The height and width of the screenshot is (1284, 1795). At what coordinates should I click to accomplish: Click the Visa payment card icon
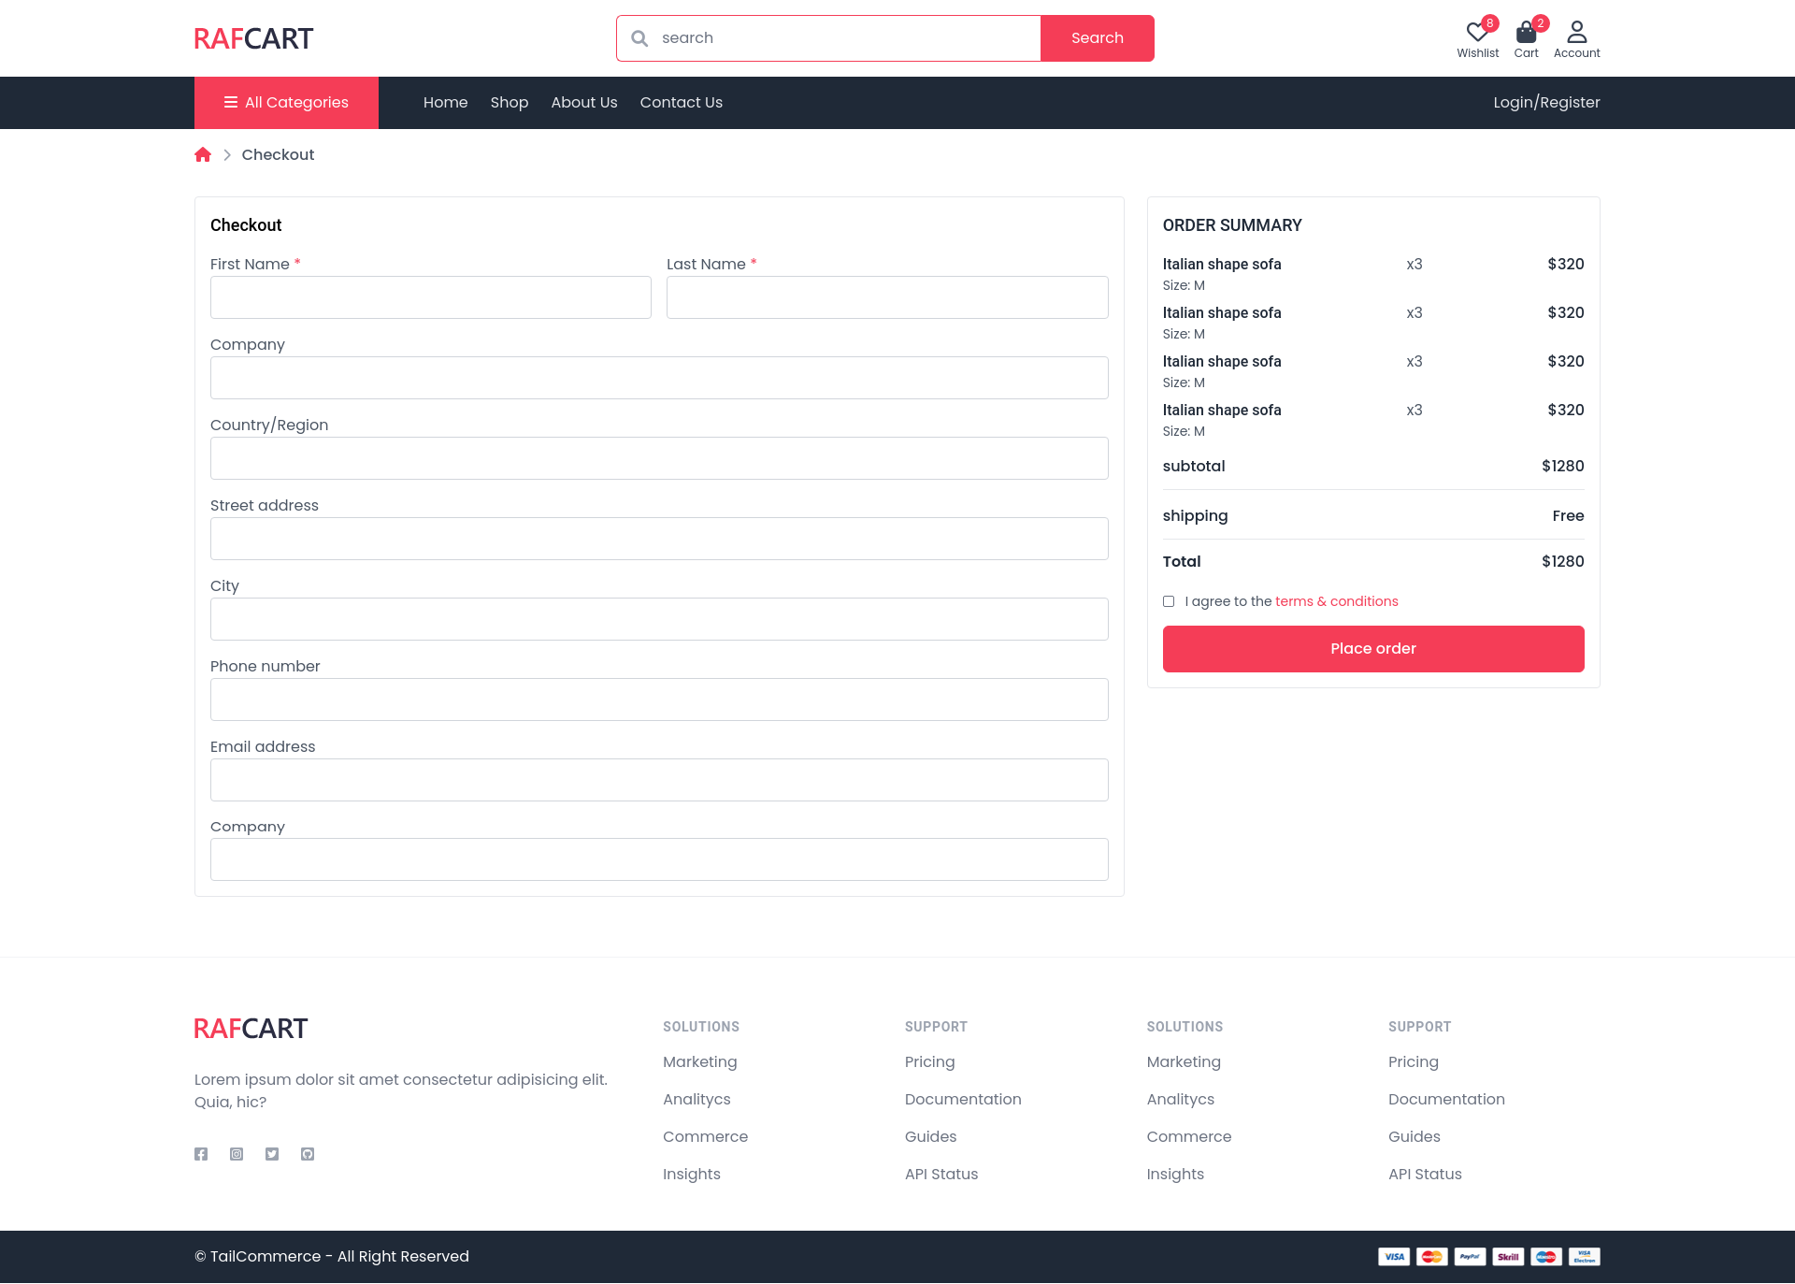1394,1257
